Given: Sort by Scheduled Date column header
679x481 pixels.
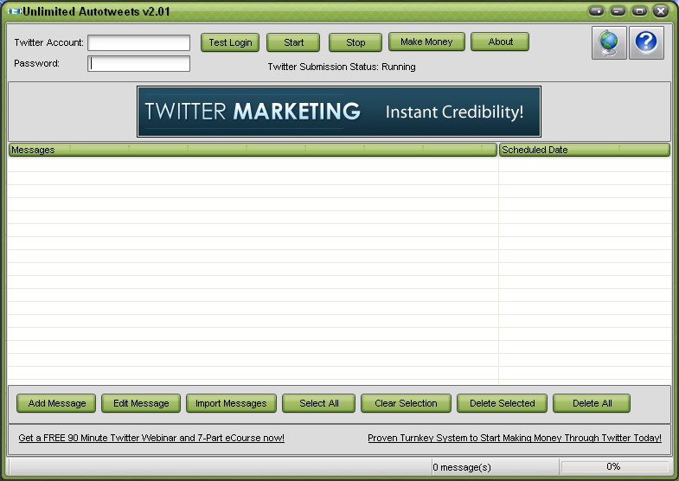Looking at the screenshot, I should [585, 150].
